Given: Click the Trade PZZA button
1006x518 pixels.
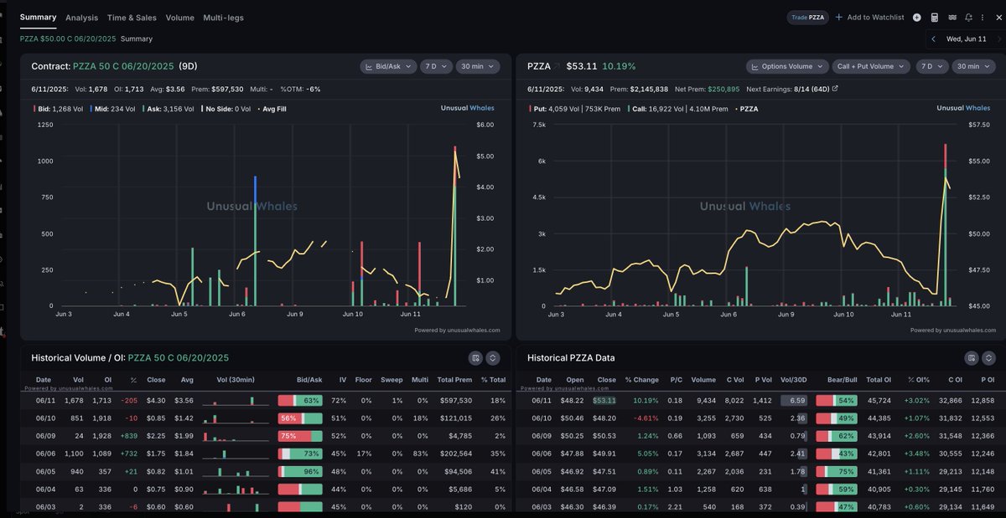Looking at the screenshot, I should (x=807, y=17).
